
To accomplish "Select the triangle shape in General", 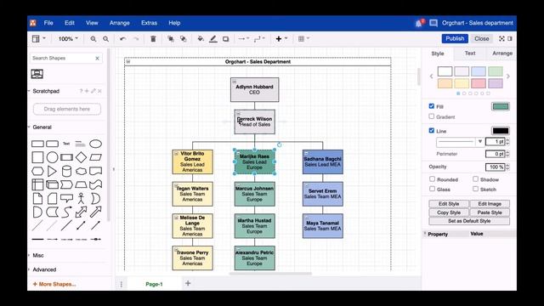I will 52,171.
